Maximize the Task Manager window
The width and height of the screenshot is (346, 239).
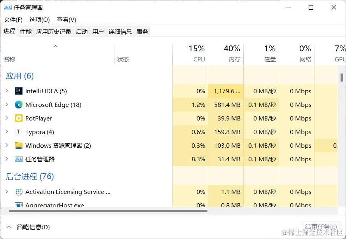(311, 7)
